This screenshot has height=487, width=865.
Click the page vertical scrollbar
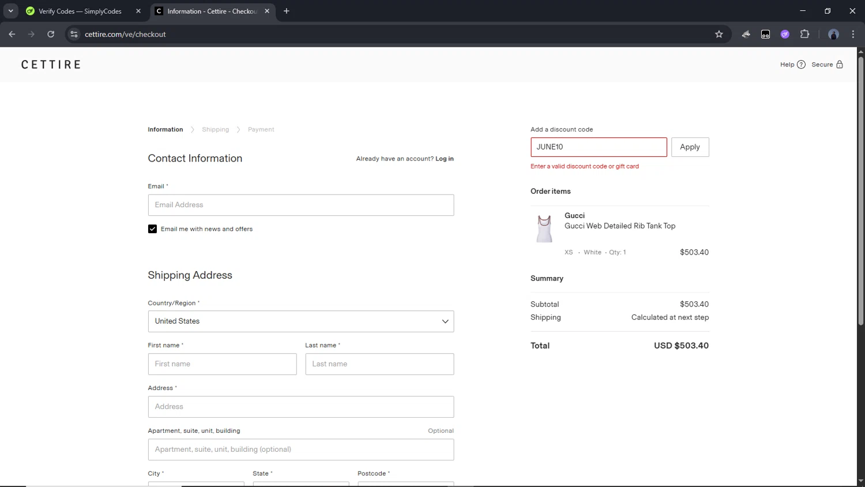click(x=860, y=190)
